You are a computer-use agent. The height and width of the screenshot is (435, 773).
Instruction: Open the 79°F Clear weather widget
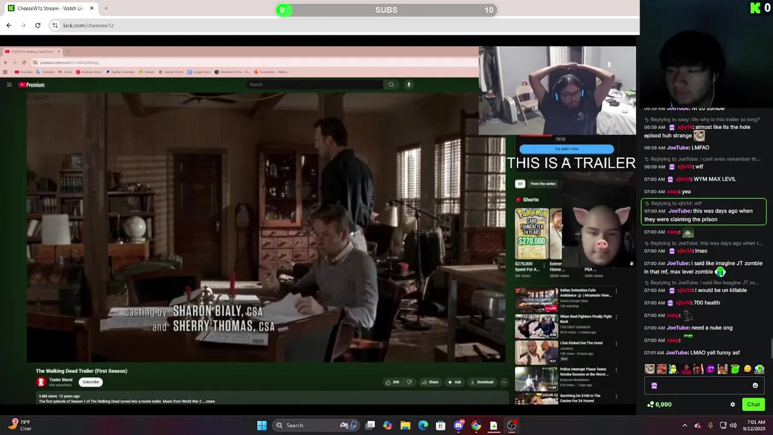19,425
